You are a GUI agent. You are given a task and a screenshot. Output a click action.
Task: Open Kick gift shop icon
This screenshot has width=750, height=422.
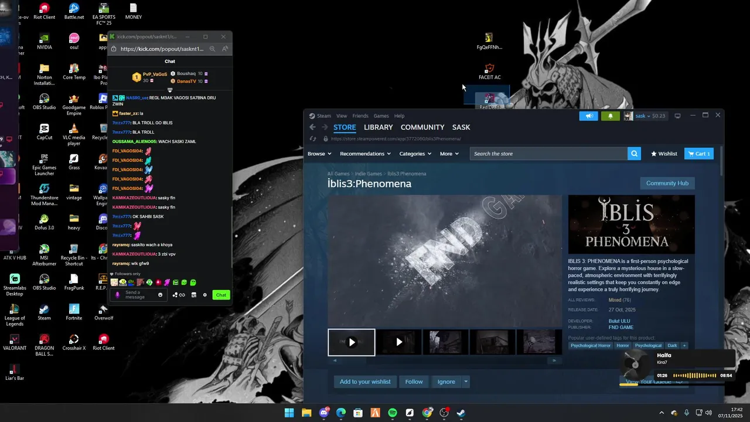coord(194,295)
